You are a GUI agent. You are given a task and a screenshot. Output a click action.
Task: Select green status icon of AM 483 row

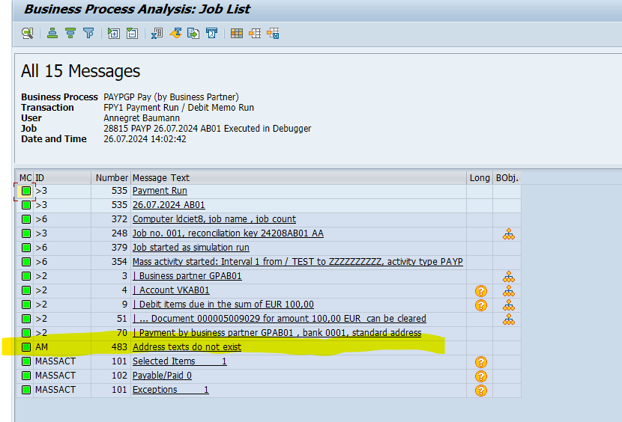(26, 347)
